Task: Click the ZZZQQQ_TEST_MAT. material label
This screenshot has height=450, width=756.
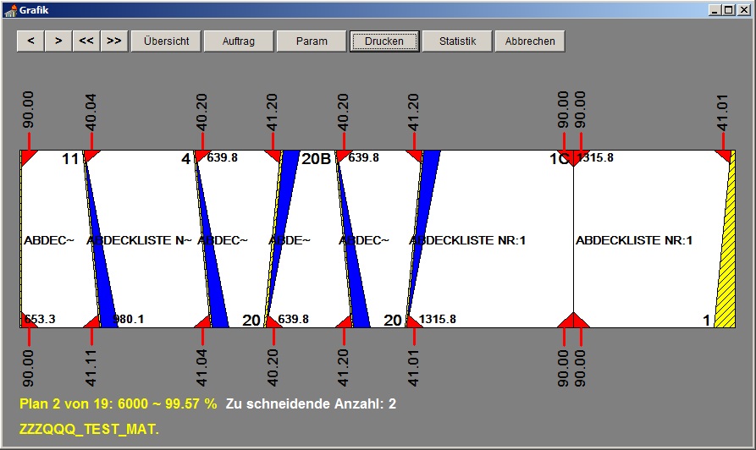Action: [90, 429]
